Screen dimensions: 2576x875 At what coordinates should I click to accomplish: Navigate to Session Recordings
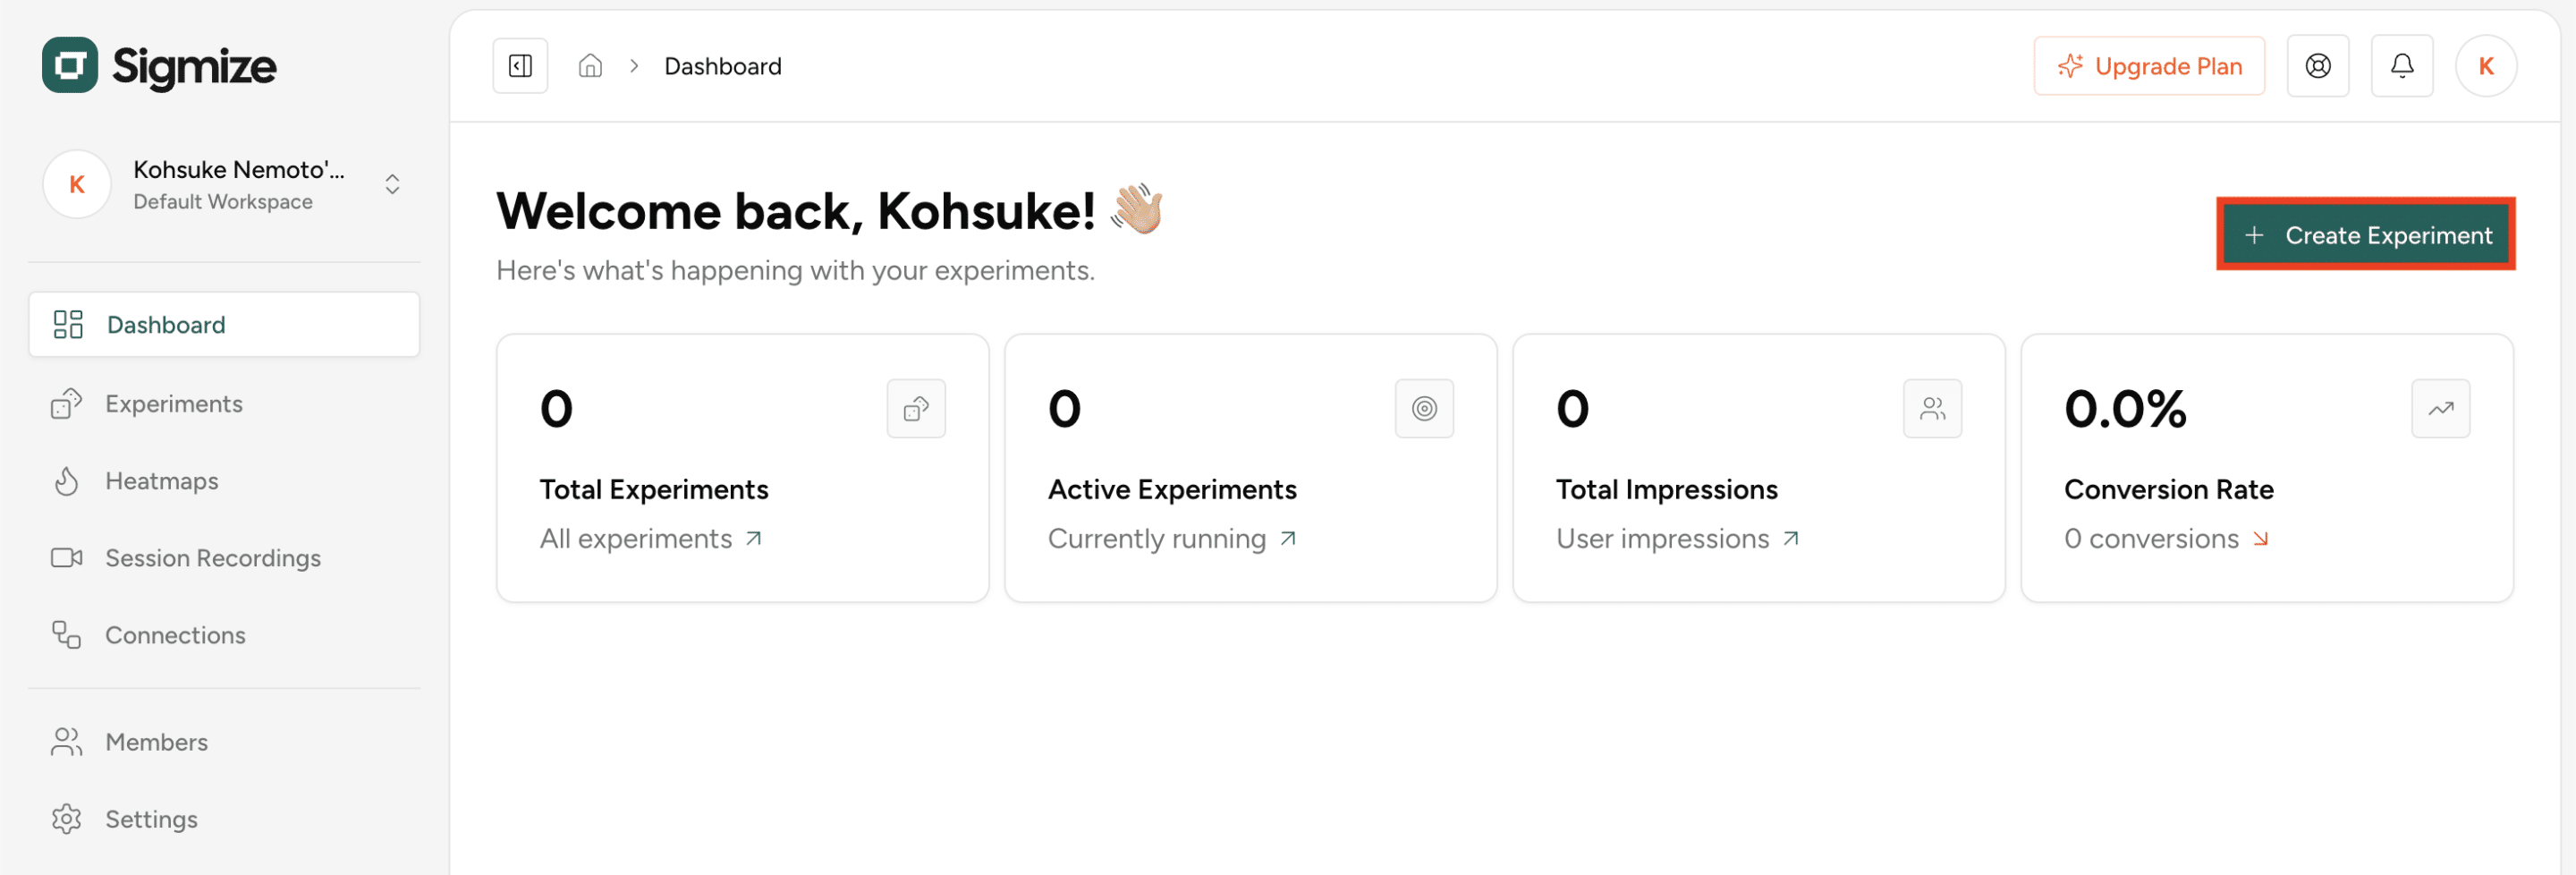pos(213,558)
